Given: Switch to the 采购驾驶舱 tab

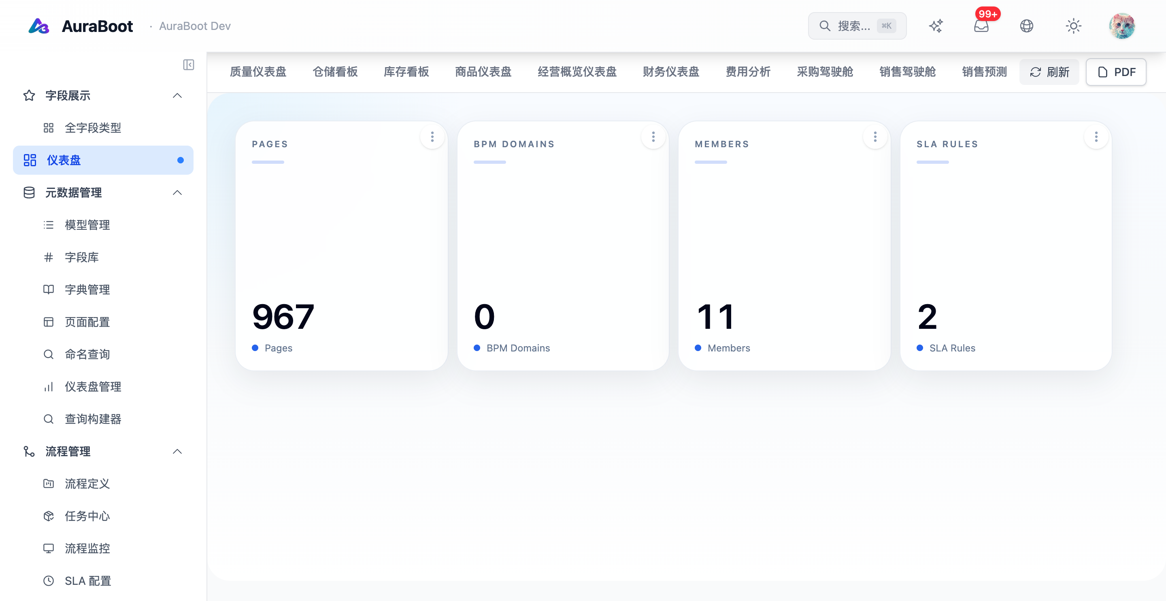Looking at the screenshot, I should click(825, 72).
